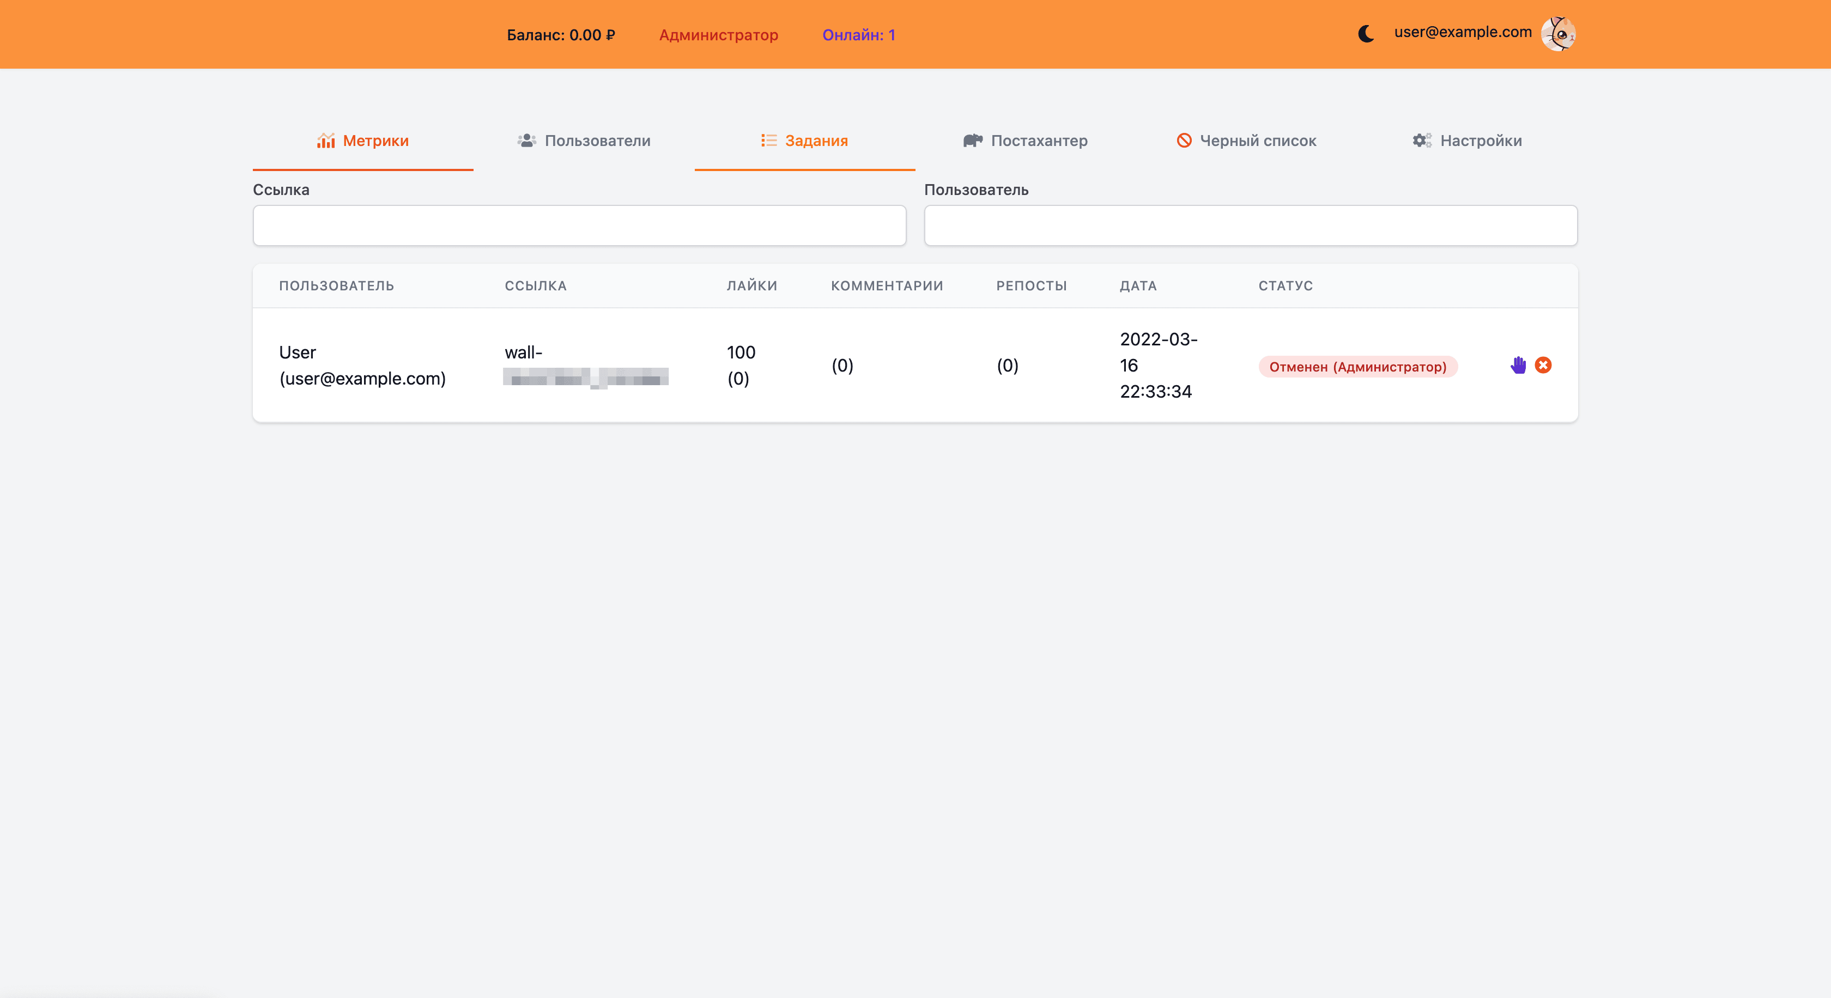Click the Онлайн: 1 link

[x=859, y=35]
